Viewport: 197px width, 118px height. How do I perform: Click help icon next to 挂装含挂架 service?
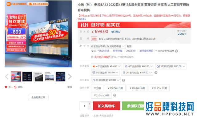(123, 80)
